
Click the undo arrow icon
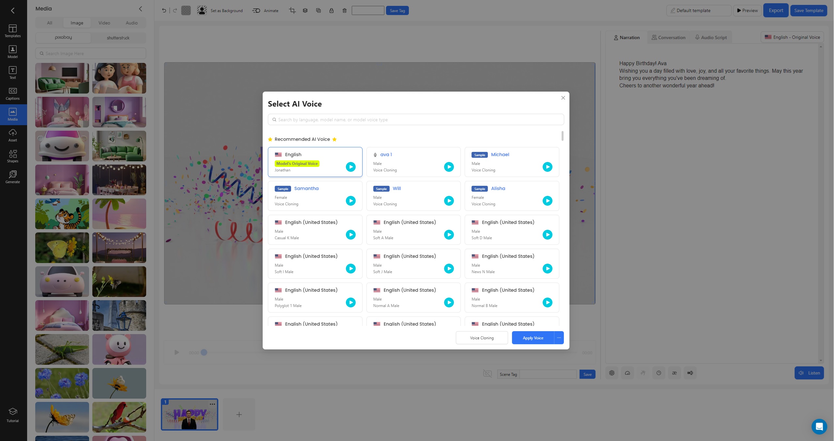[x=164, y=10]
